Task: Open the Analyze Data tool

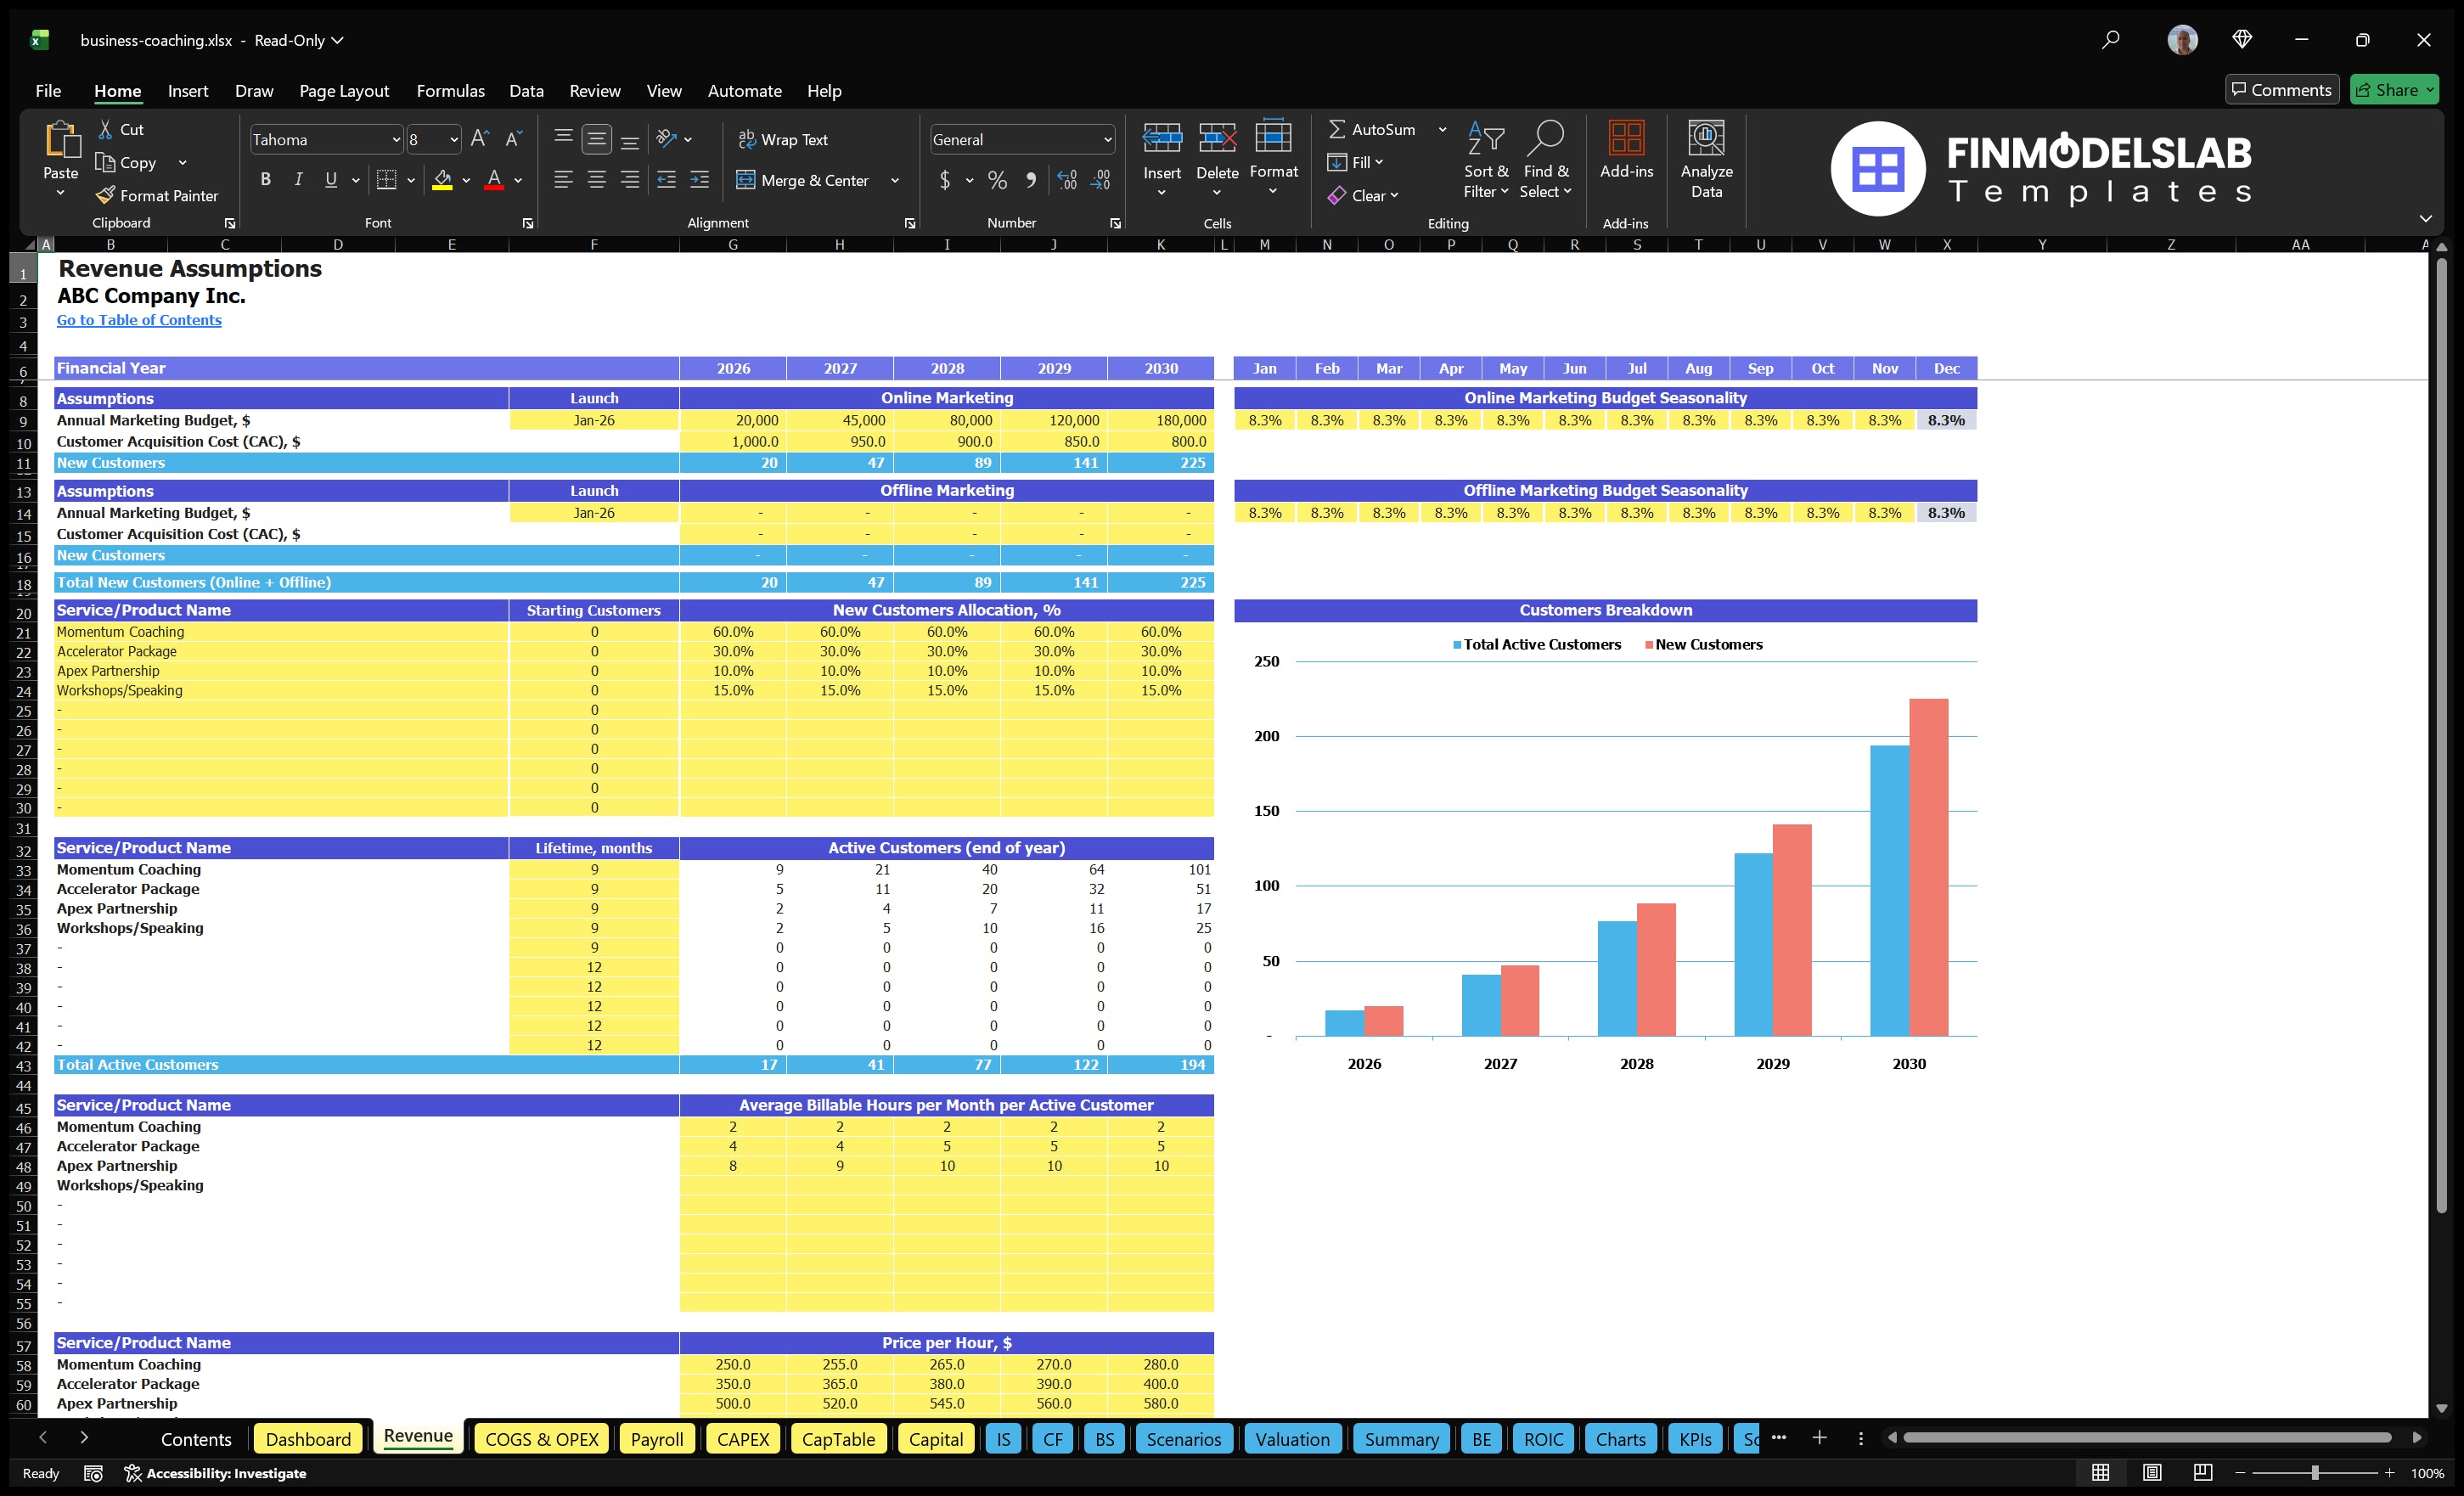Action: click(x=1707, y=158)
